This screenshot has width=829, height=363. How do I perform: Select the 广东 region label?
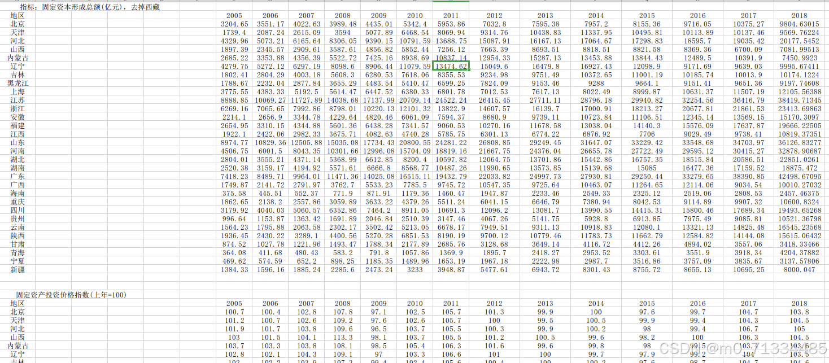tap(18, 176)
